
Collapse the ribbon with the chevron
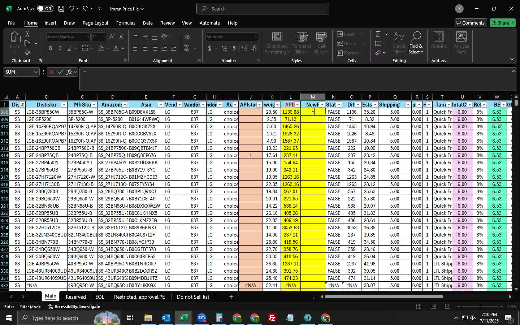pos(512,59)
